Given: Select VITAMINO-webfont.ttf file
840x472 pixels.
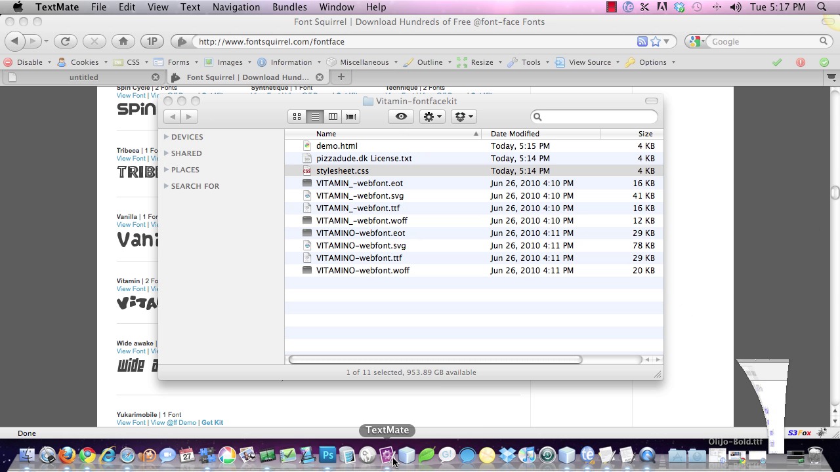Looking at the screenshot, I should point(474,258).
